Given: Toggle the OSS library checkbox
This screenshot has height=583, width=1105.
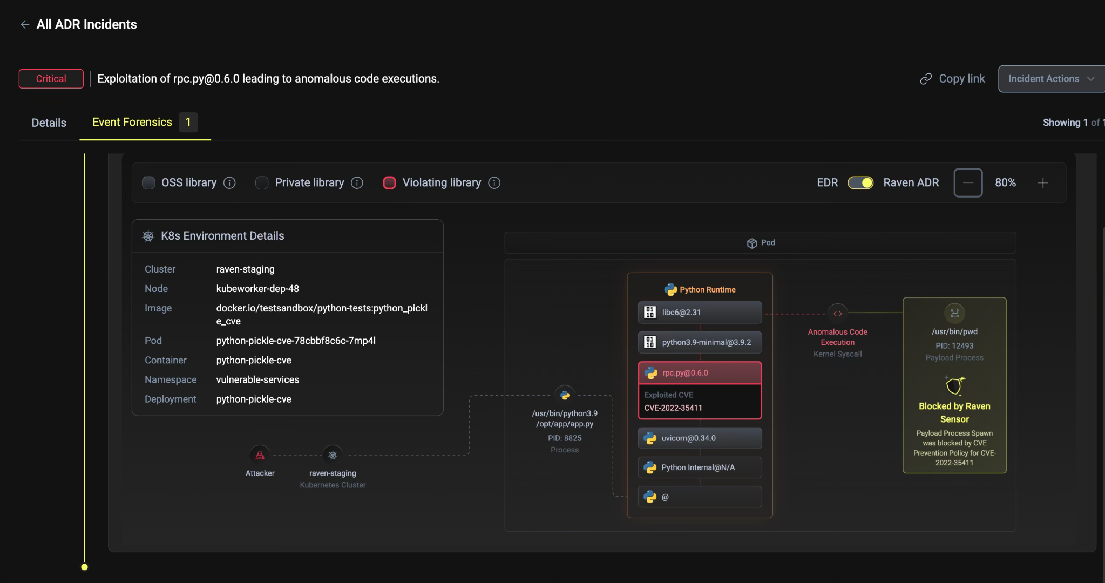Looking at the screenshot, I should tap(148, 183).
